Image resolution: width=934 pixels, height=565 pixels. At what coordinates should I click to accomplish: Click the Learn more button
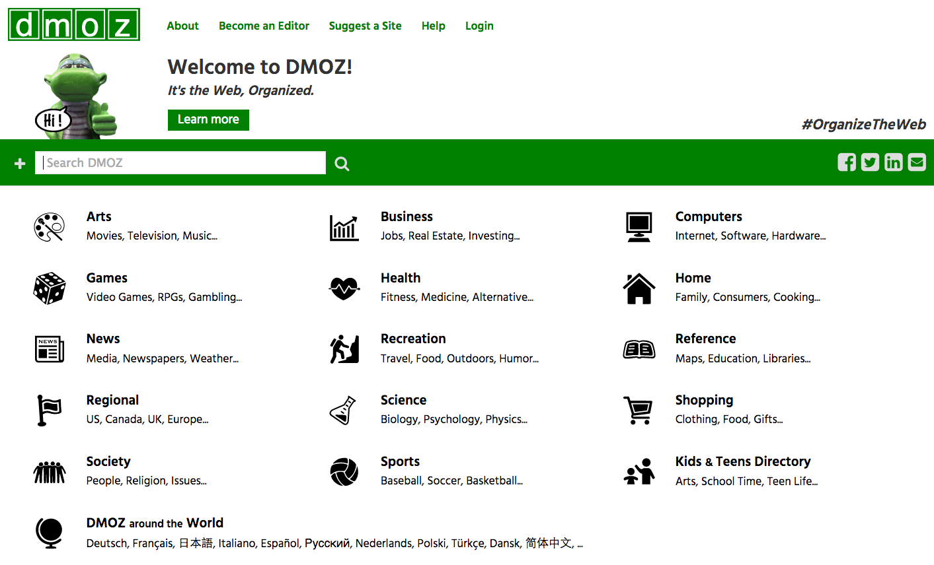(x=208, y=120)
